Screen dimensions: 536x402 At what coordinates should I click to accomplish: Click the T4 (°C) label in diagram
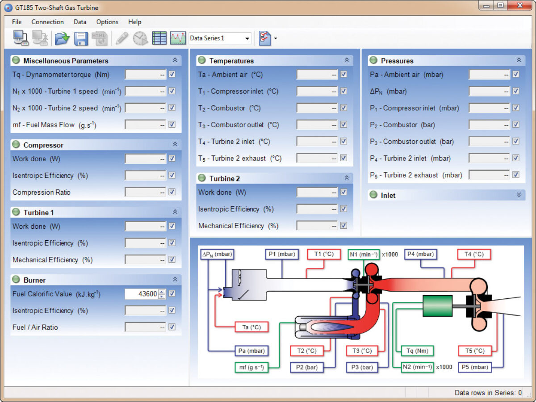pos(474,254)
